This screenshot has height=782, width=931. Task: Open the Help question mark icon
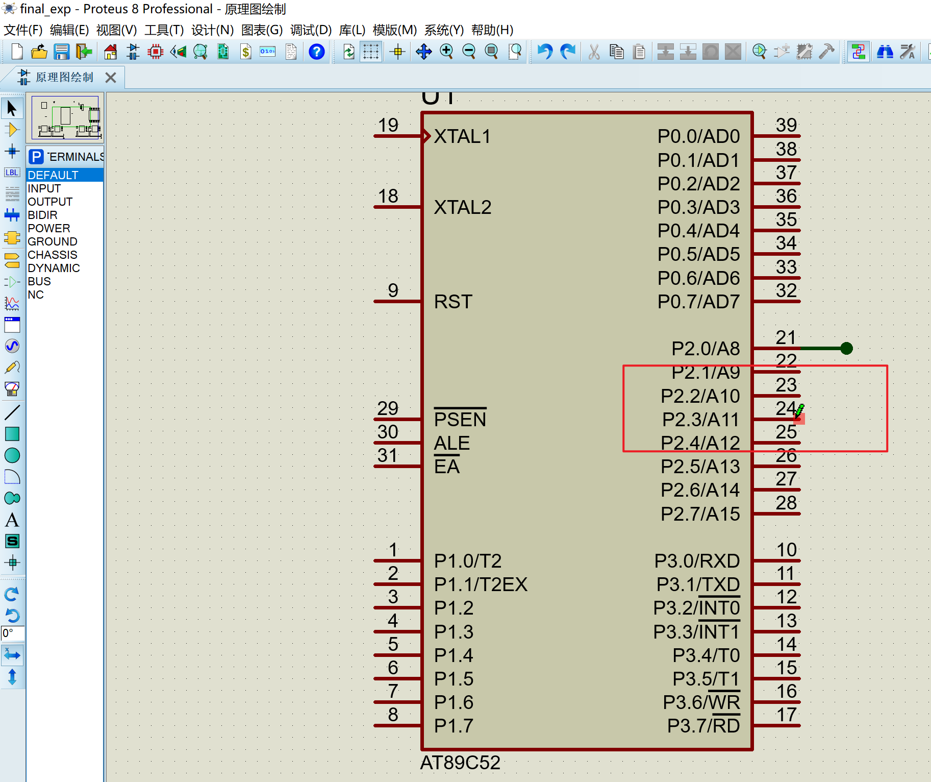(317, 52)
